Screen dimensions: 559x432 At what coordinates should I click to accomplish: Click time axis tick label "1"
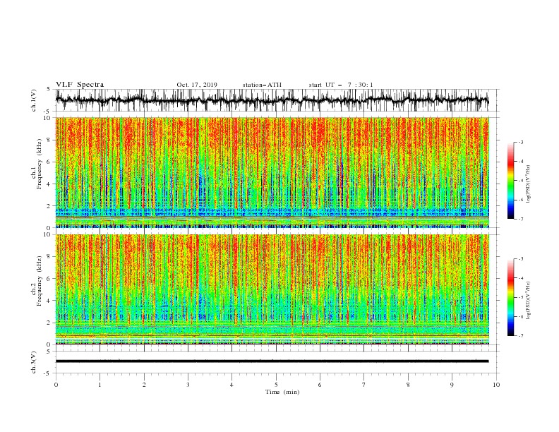pyautogui.click(x=100, y=385)
